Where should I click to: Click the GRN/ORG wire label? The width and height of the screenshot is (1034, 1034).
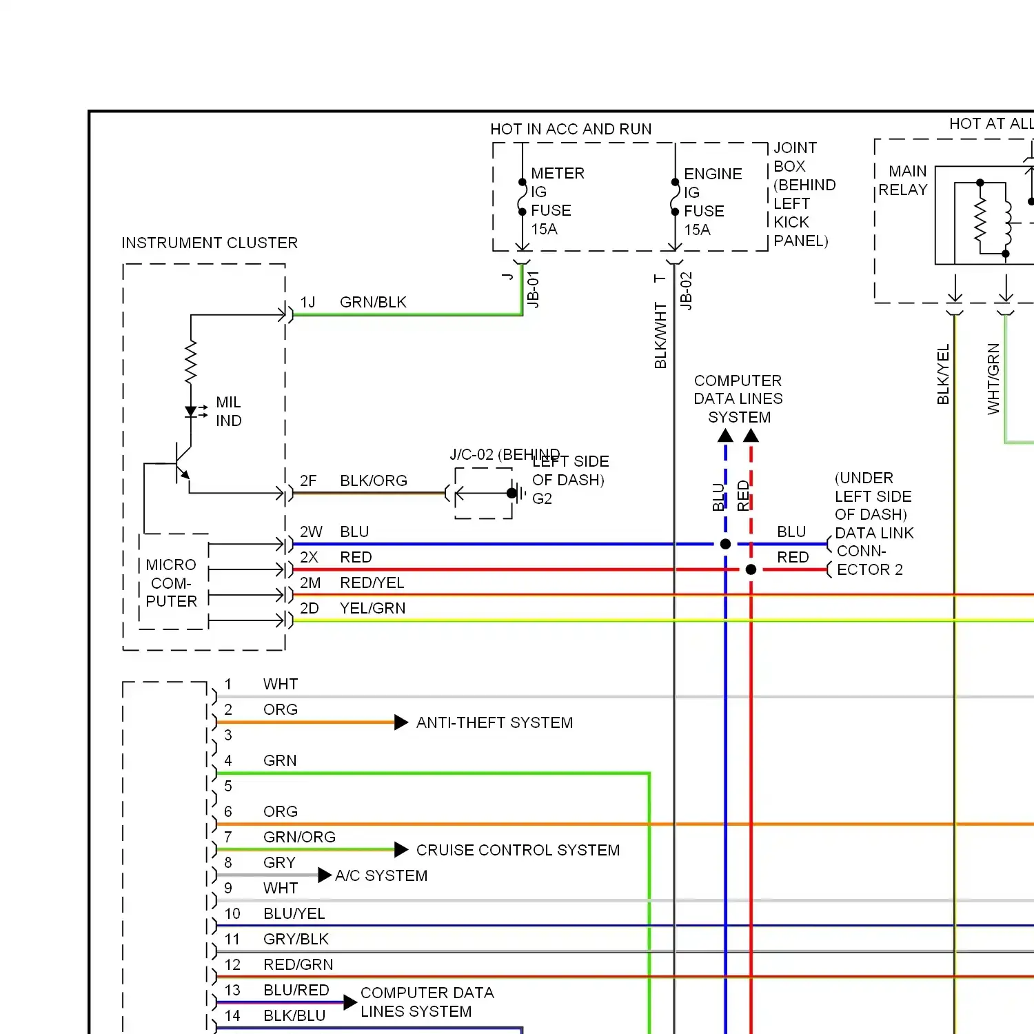click(299, 837)
